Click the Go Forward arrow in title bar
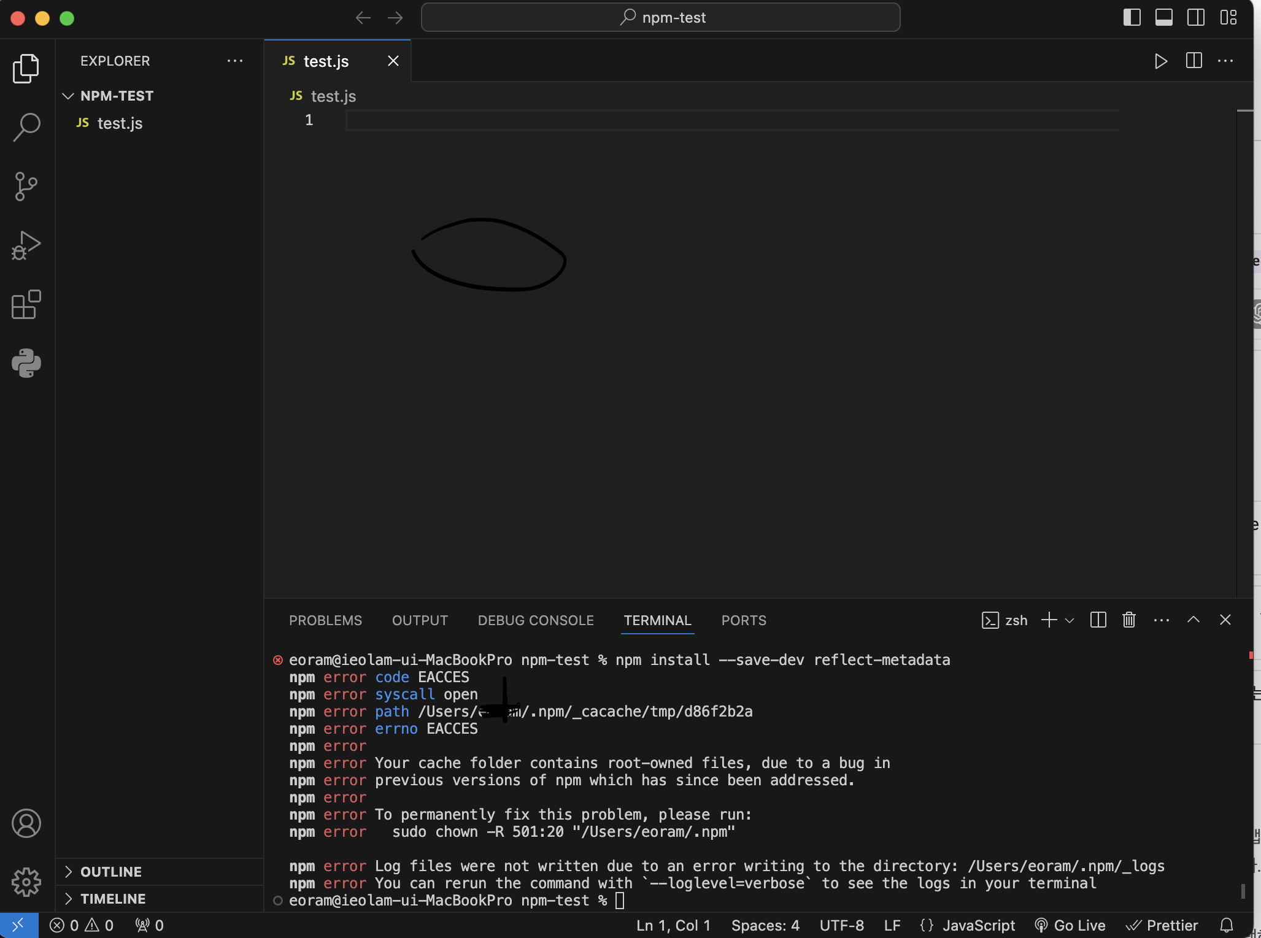 point(395,18)
